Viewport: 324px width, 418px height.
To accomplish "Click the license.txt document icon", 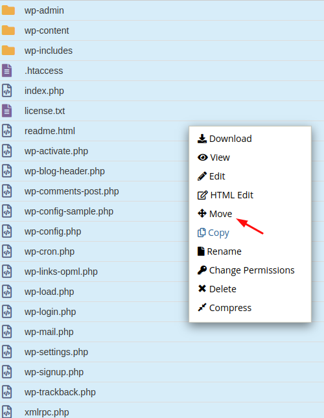I will (x=7, y=111).
